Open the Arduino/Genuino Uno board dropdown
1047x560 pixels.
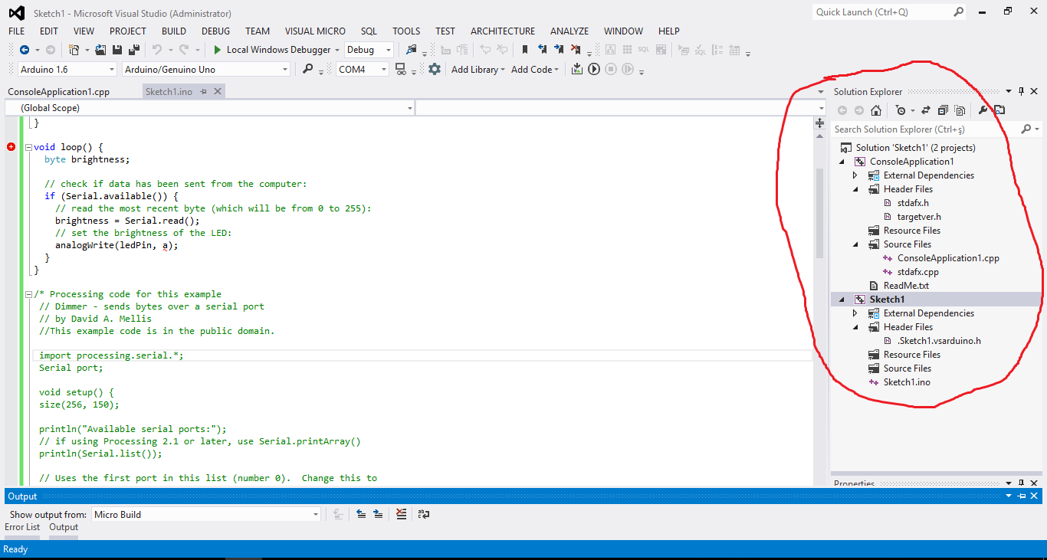pyautogui.click(x=285, y=69)
